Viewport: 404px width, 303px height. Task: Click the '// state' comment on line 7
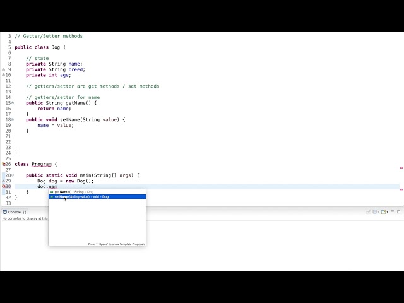tap(37, 59)
